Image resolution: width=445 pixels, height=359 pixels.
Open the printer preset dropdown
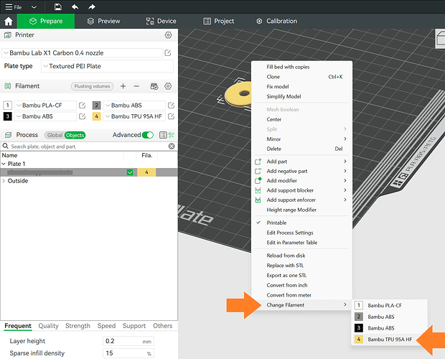pos(83,53)
